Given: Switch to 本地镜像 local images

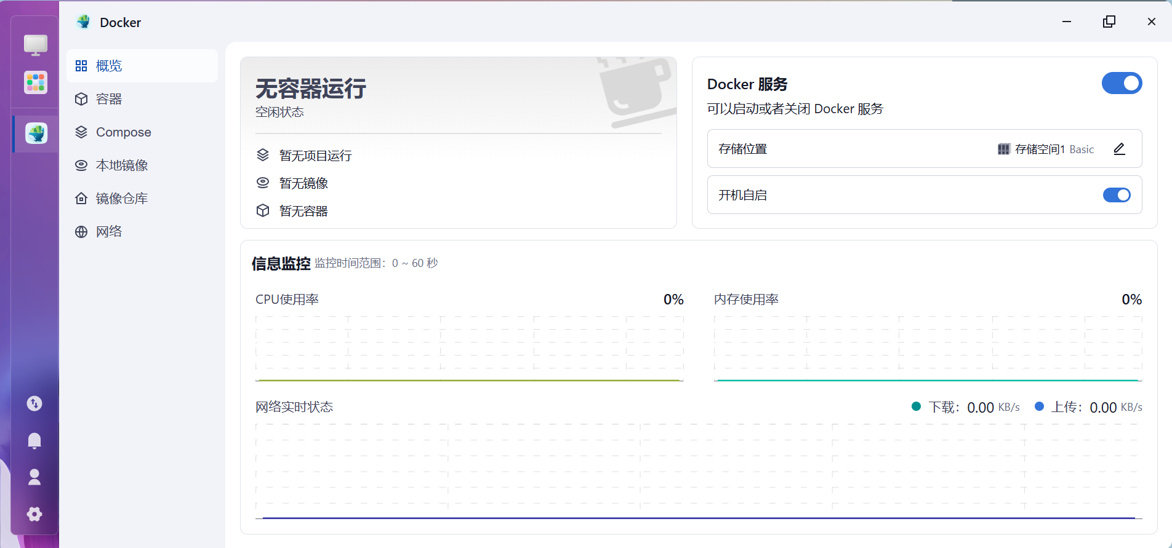Looking at the screenshot, I should click(142, 165).
